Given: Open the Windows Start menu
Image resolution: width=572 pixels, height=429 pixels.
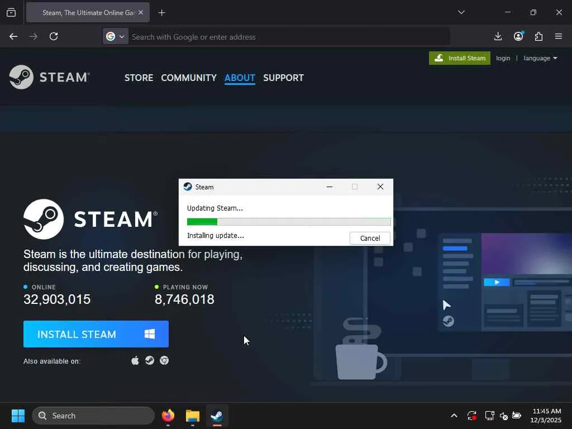Looking at the screenshot, I should coord(18,416).
